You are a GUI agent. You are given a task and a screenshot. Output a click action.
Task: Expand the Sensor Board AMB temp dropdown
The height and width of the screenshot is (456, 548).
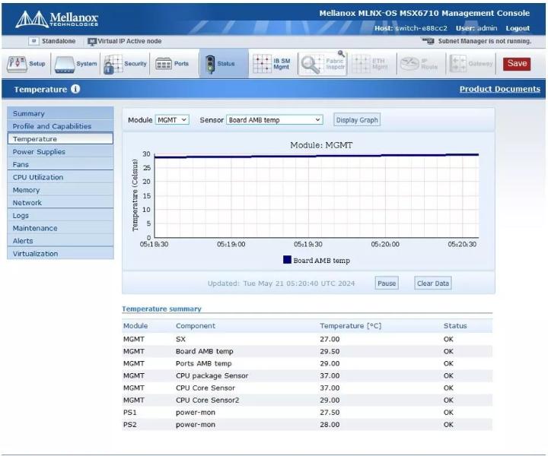[x=275, y=120]
